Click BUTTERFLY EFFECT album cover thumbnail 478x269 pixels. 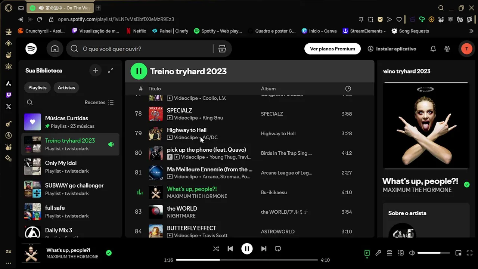[156, 231]
